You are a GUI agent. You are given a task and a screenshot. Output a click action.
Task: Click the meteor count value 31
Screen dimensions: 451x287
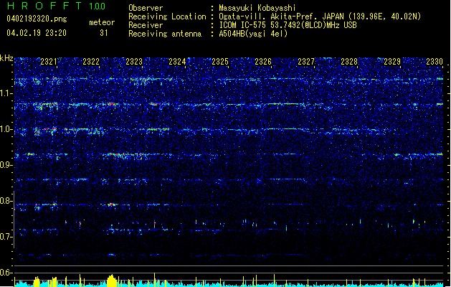point(103,33)
